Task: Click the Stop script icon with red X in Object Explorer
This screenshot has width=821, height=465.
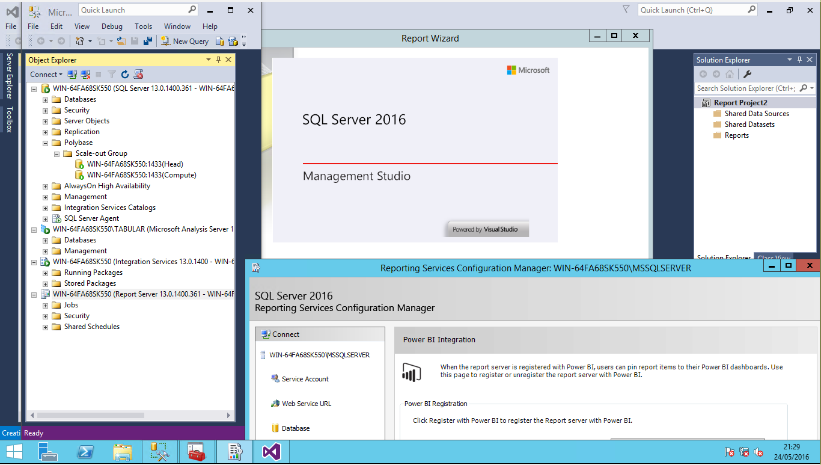Action: pos(138,74)
